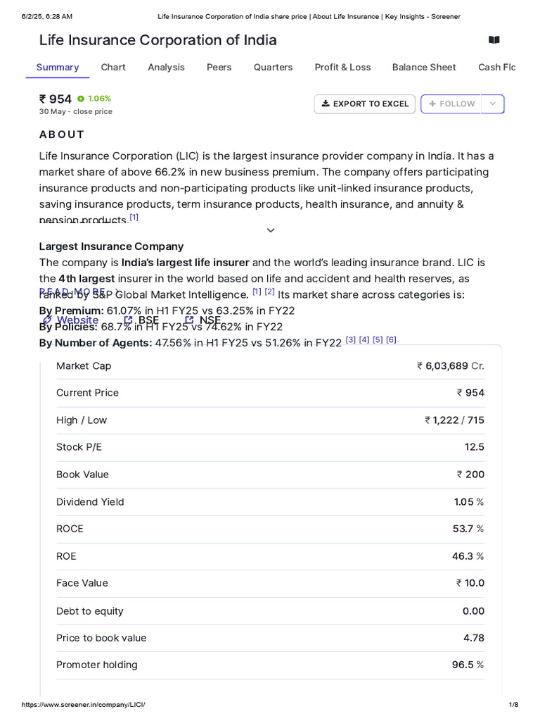Go to the Peers tab
Viewport: 540px width, 721px height.
coord(219,67)
